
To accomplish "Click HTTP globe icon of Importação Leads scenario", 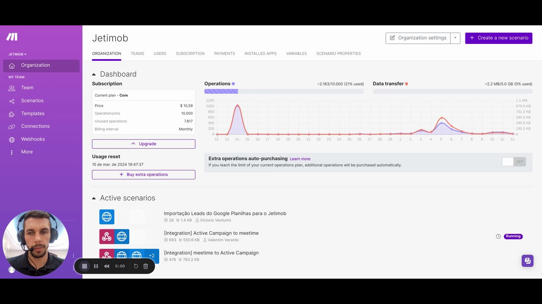I will pyautogui.click(x=107, y=217).
